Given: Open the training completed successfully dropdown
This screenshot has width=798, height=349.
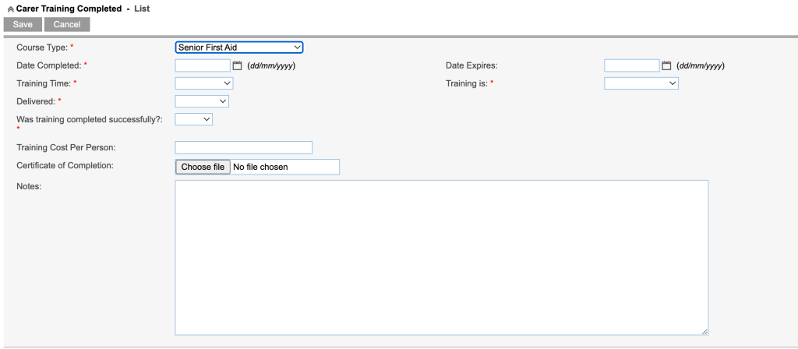Looking at the screenshot, I should point(194,119).
